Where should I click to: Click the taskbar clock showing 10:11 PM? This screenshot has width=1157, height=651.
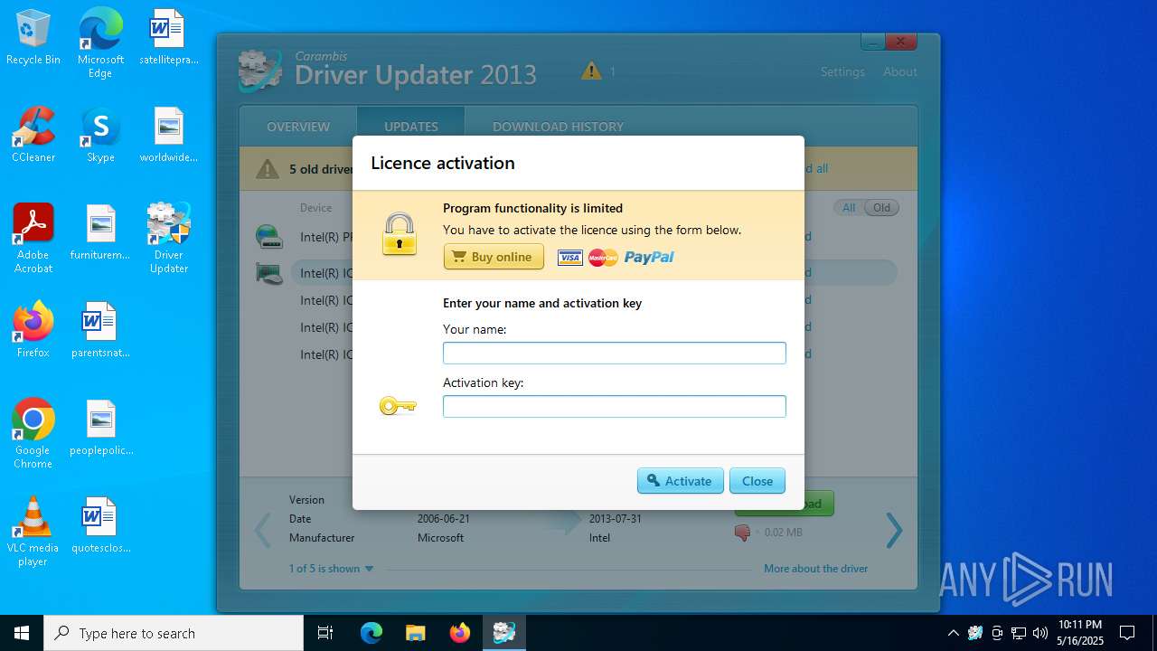click(x=1080, y=633)
